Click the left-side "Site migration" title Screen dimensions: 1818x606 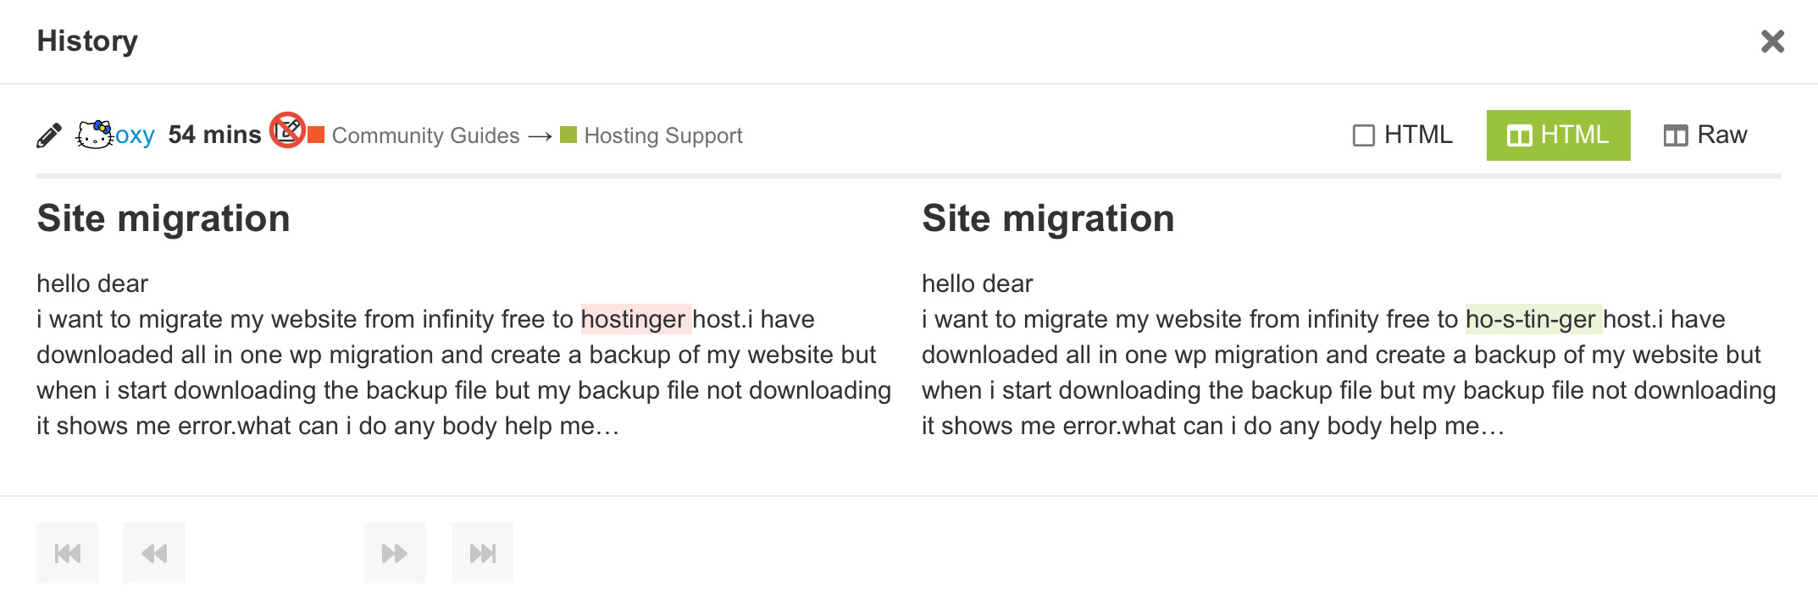[x=164, y=218]
